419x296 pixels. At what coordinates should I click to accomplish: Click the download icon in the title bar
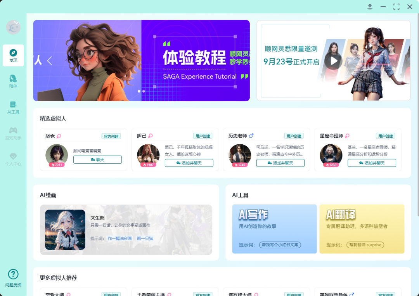tap(370, 7)
